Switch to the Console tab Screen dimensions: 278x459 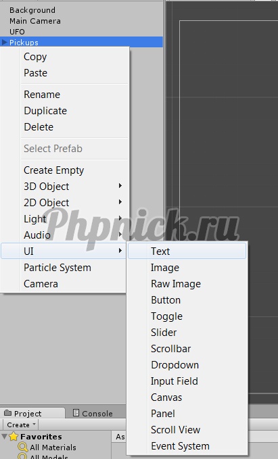pos(93,413)
